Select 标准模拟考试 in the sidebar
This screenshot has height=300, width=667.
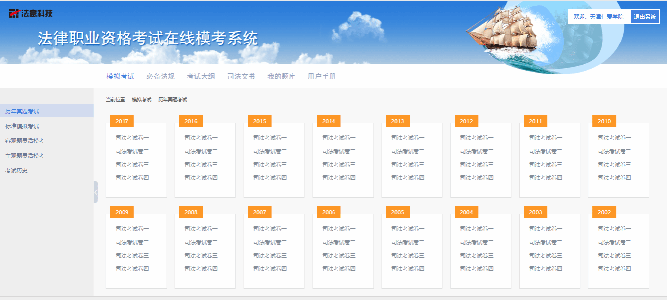[x=46, y=126]
